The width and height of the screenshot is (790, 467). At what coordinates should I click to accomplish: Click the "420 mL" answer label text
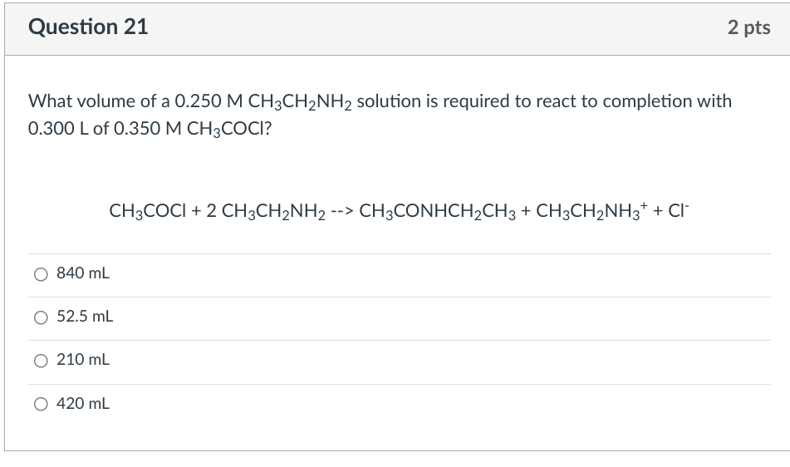coord(82,404)
